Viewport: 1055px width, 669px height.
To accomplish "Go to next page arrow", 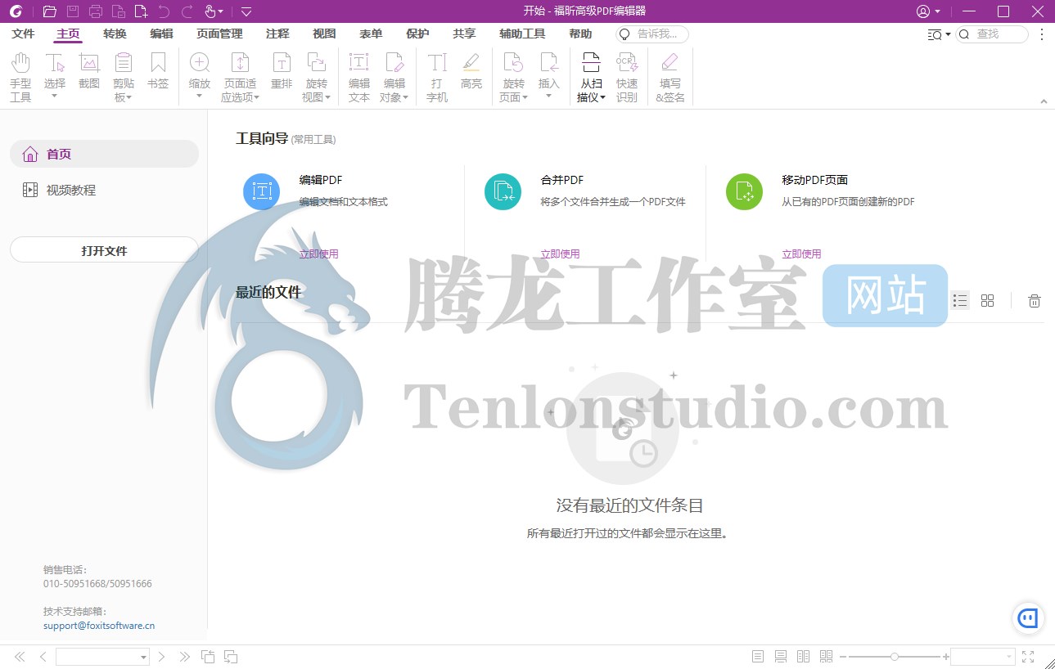I will tap(161, 657).
